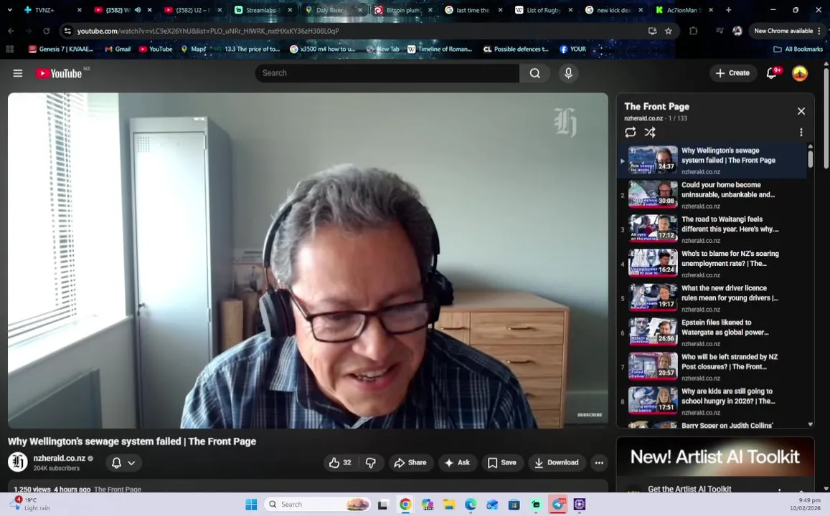Open Telegram from the taskbar

point(558,505)
